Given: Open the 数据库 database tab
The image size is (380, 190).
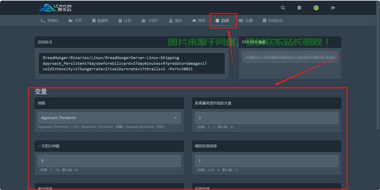Looking at the screenshot, I should [x=100, y=21].
